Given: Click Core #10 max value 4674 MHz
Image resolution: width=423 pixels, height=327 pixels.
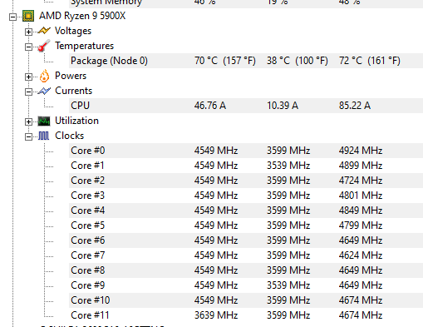Looking at the screenshot, I should [361, 300].
